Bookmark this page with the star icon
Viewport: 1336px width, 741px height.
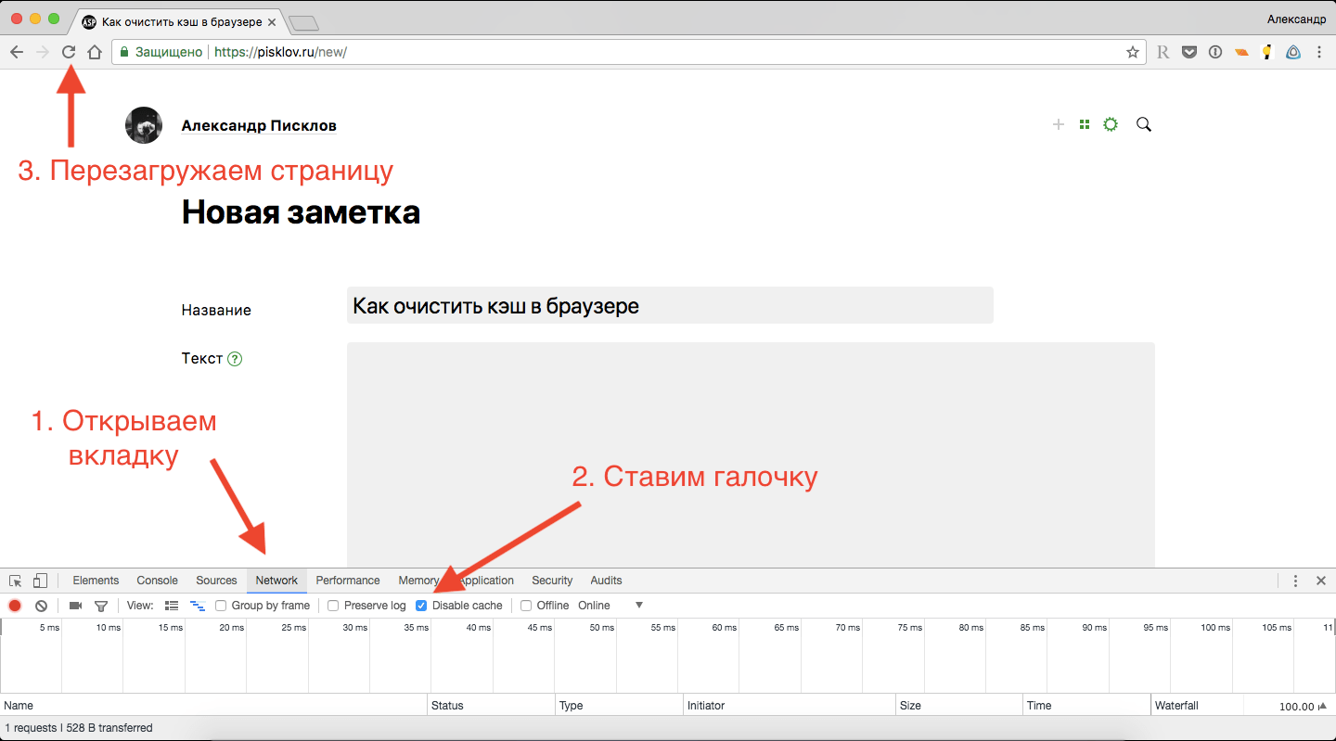[x=1133, y=53]
